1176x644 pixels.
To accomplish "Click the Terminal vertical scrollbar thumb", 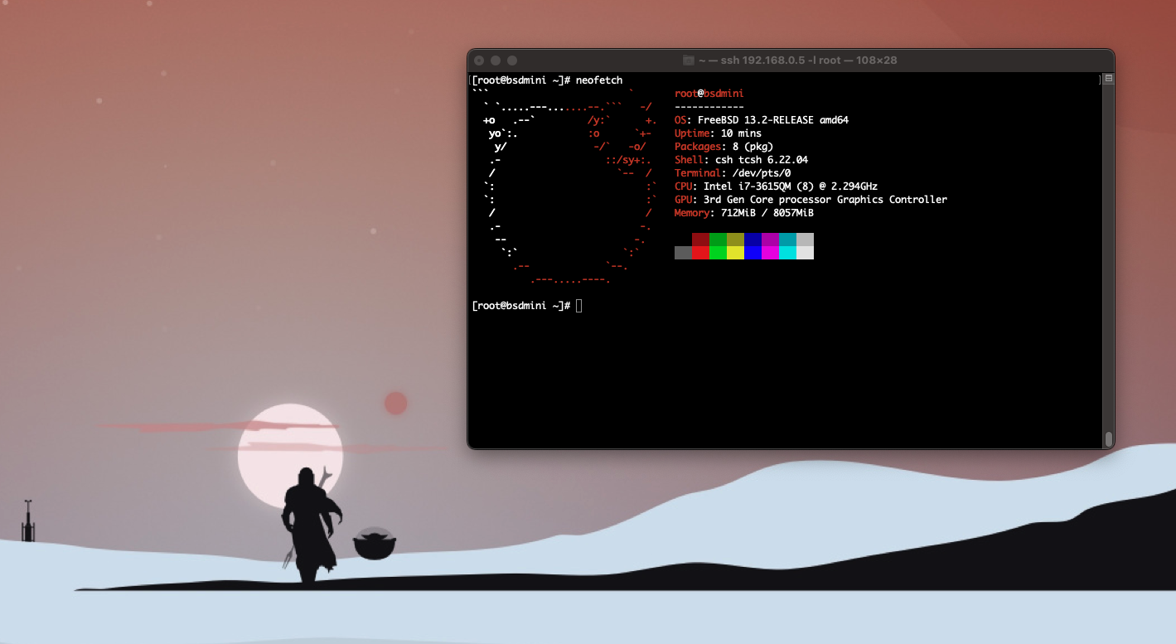I will pyautogui.click(x=1109, y=438).
